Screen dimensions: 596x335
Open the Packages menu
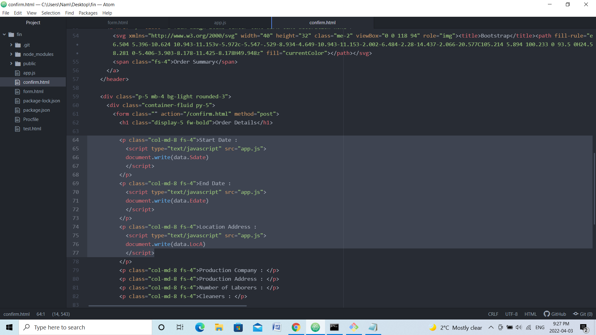88,13
